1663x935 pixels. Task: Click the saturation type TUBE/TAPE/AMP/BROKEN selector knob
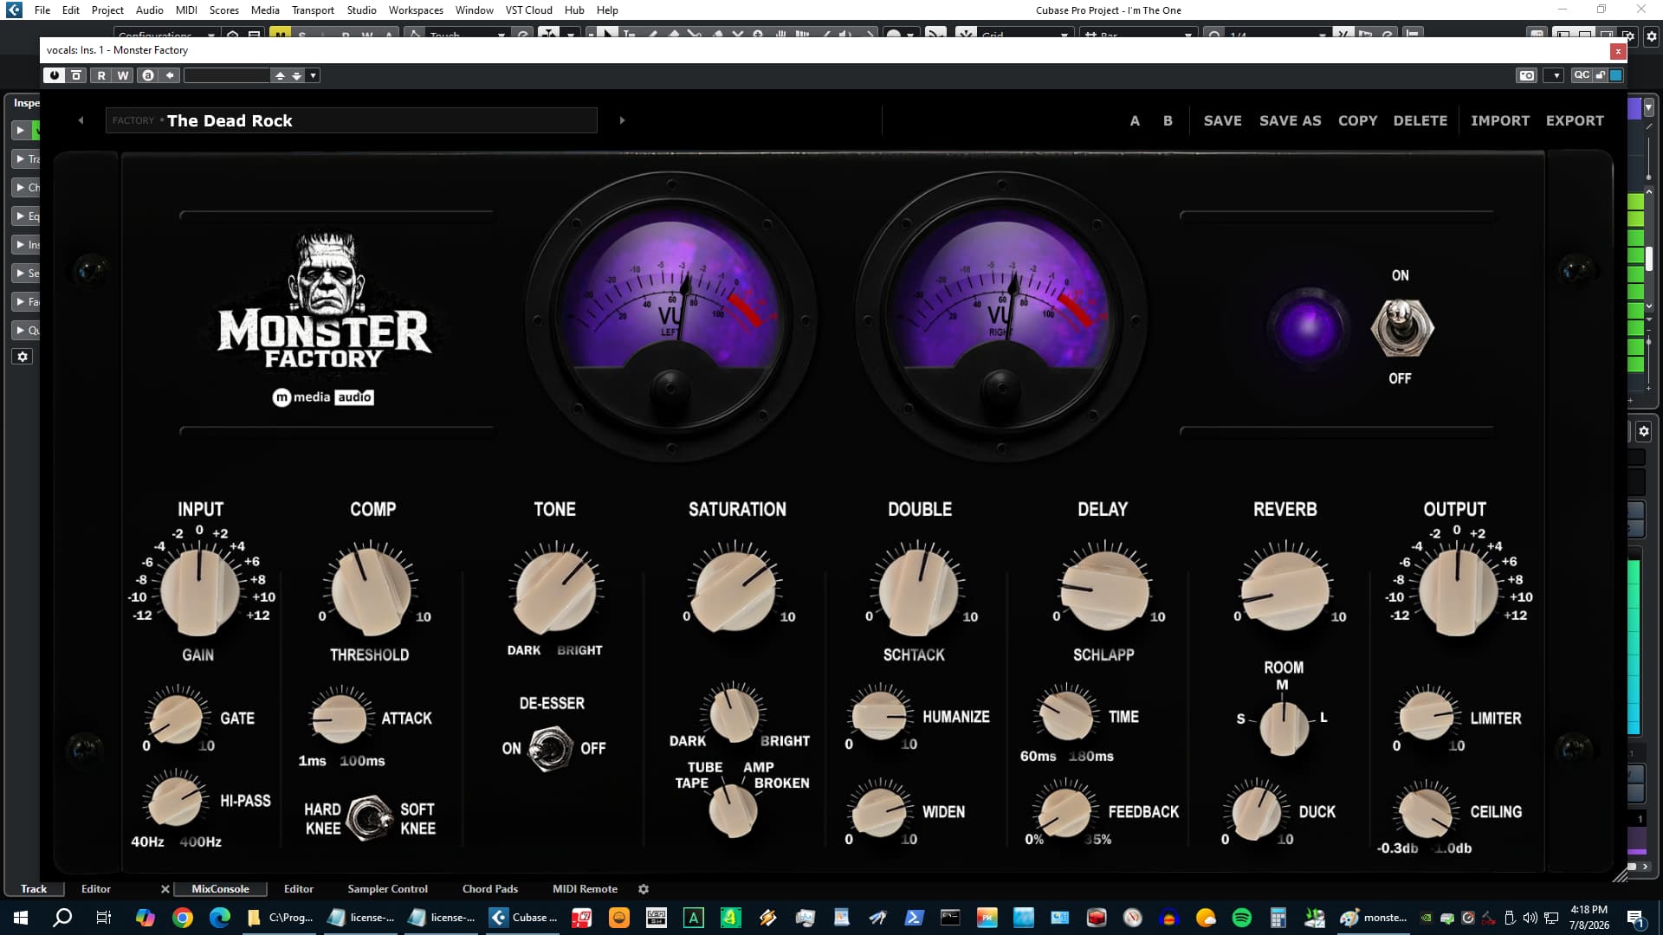pyautogui.click(x=733, y=810)
